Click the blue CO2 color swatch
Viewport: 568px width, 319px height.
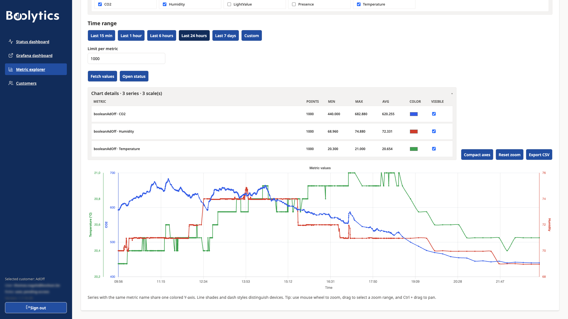414,114
